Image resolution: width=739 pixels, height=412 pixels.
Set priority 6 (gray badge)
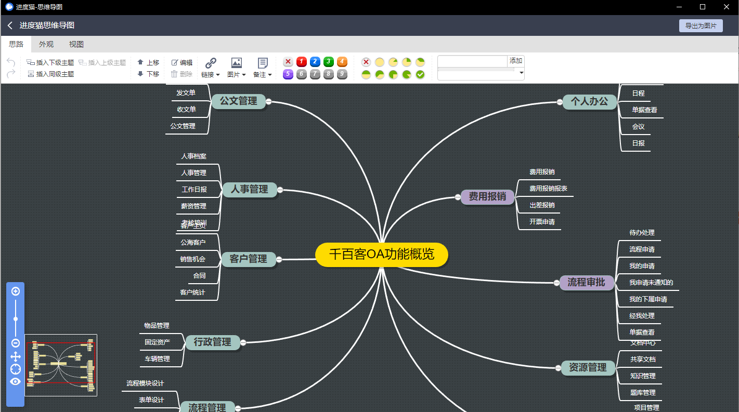(302, 74)
